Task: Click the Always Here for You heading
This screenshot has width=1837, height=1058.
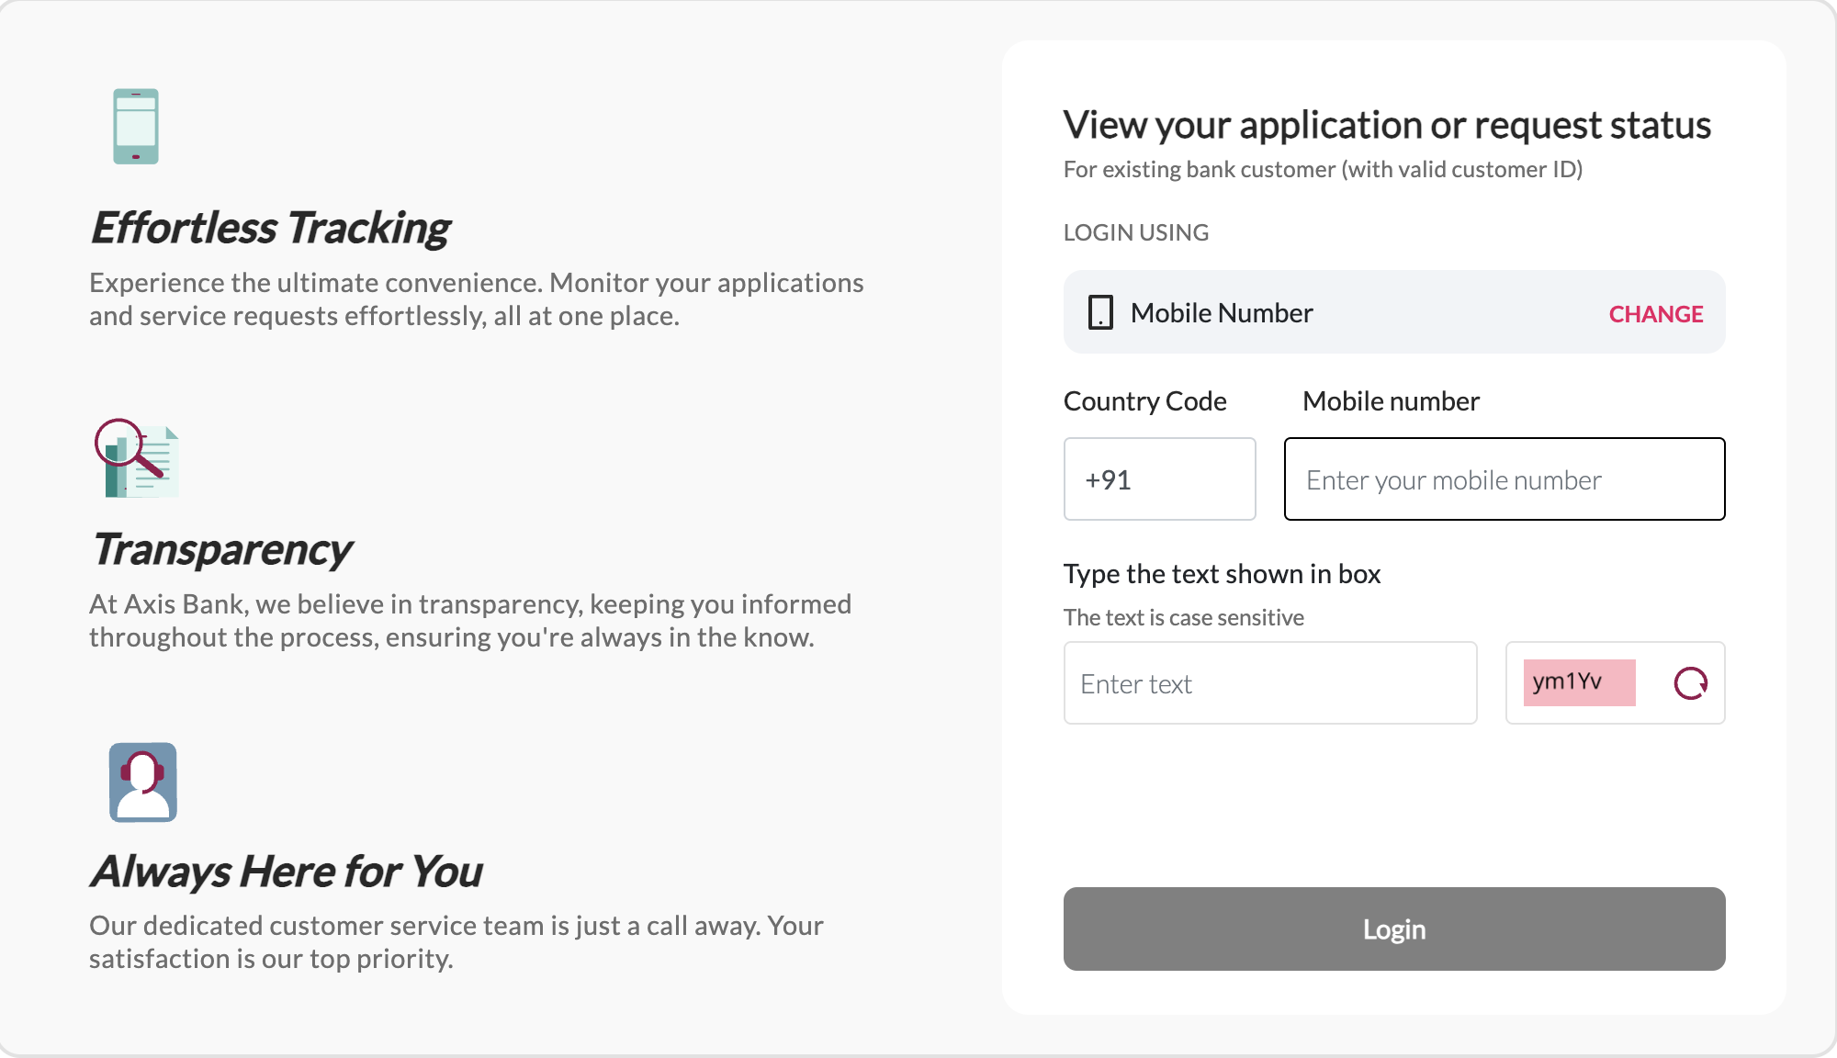Action: coord(286,871)
